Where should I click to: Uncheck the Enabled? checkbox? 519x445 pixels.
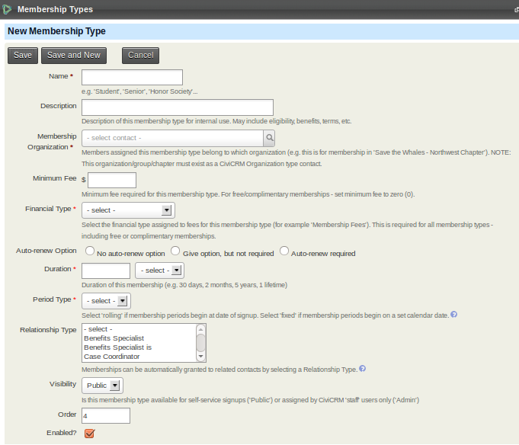coord(89,434)
